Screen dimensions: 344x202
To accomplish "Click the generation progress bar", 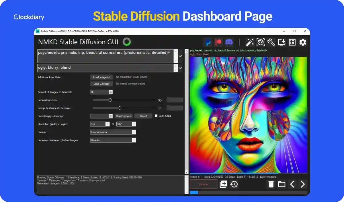I will [249, 193].
